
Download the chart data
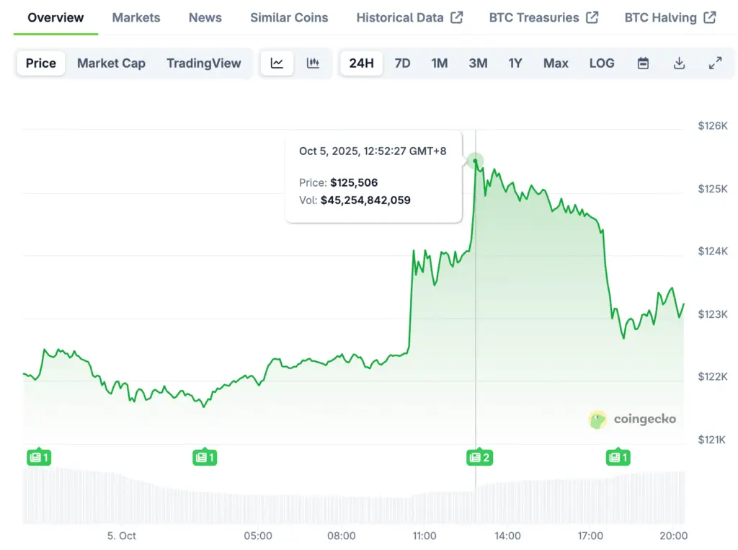pyautogui.click(x=679, y=63)
